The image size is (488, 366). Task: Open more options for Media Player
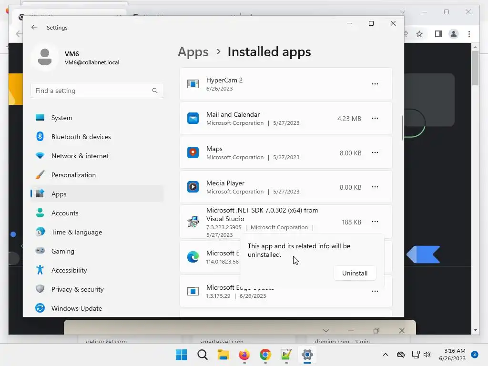point(375,187)
